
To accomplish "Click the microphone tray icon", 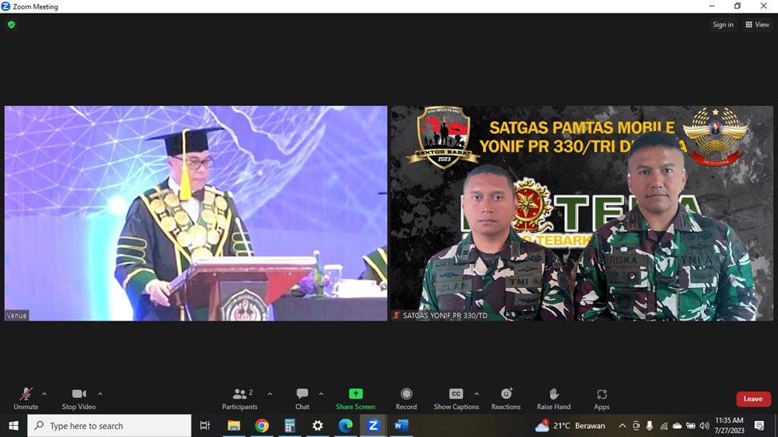I will click(650, 426).
